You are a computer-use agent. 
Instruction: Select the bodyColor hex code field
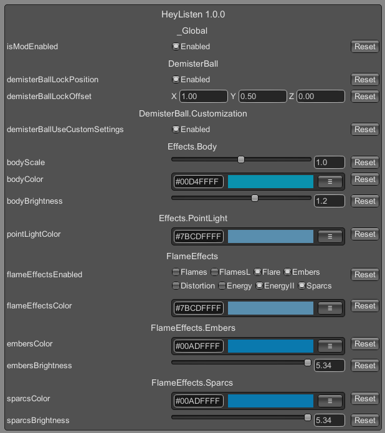point(199,182)
